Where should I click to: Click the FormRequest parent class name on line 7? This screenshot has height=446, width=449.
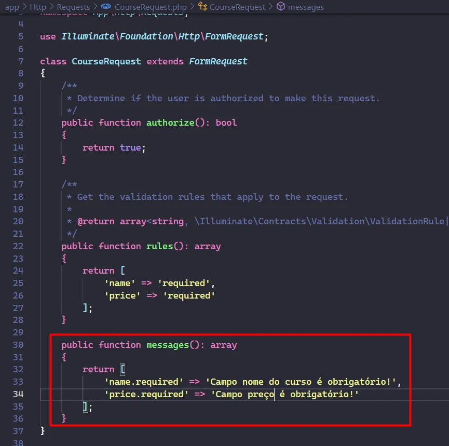pos(218,61)
